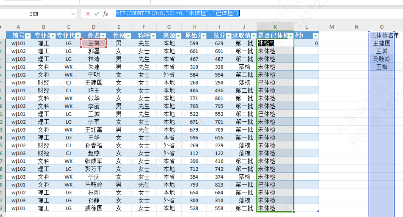This screenshot has width=403, height=217.
Task: Click the total score cell 823
Action: pyautogui.click(x=219, y=185)
